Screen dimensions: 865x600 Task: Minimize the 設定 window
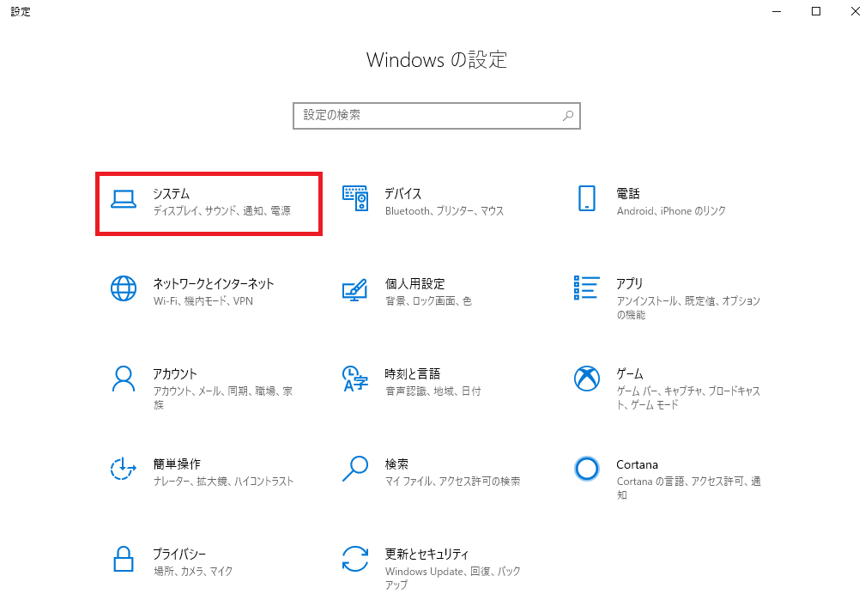coord(777,11)
